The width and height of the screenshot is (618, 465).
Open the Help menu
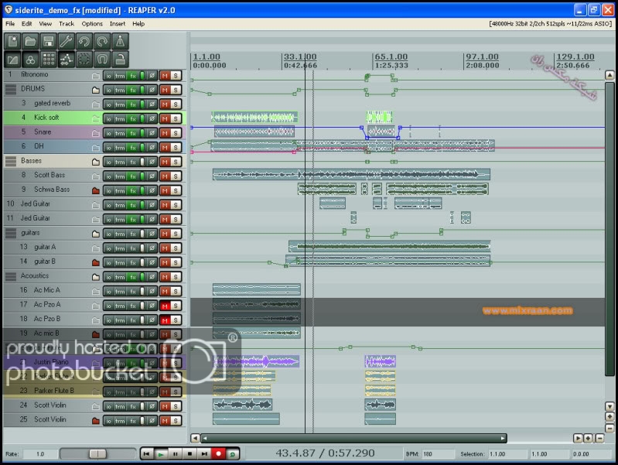coord(138,24)
